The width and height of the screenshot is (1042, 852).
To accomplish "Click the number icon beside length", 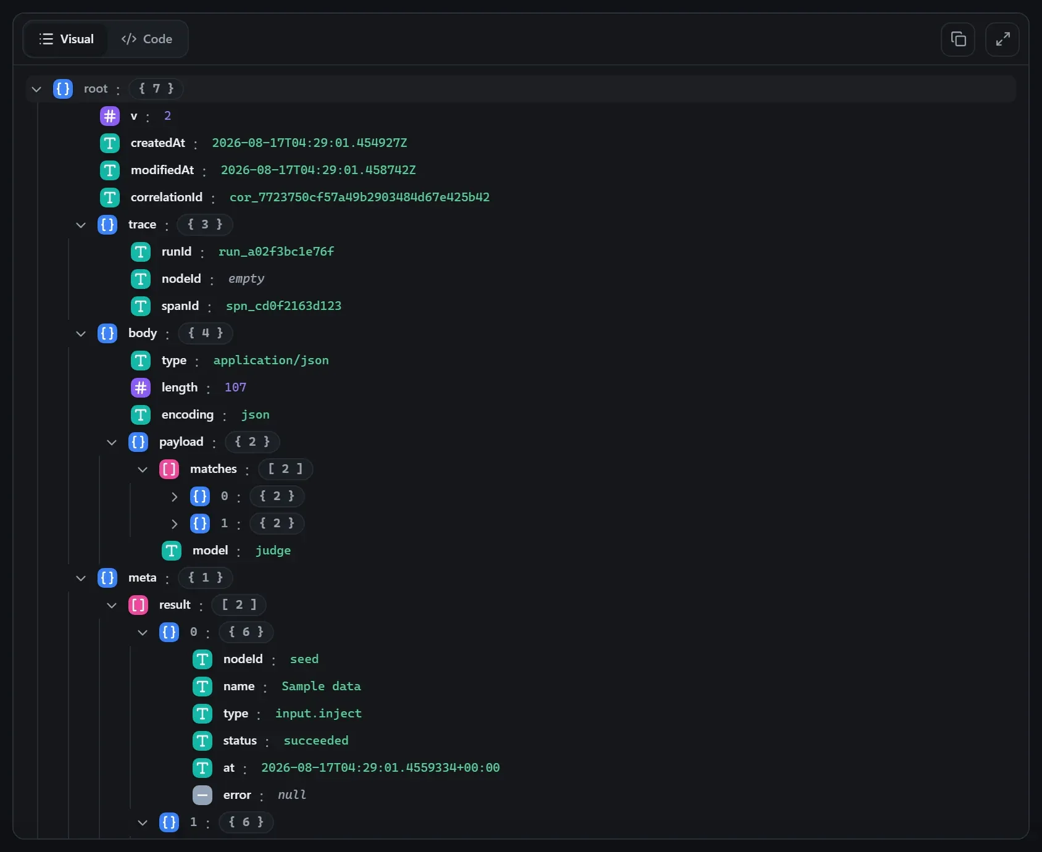I will (x=141, y=388).
